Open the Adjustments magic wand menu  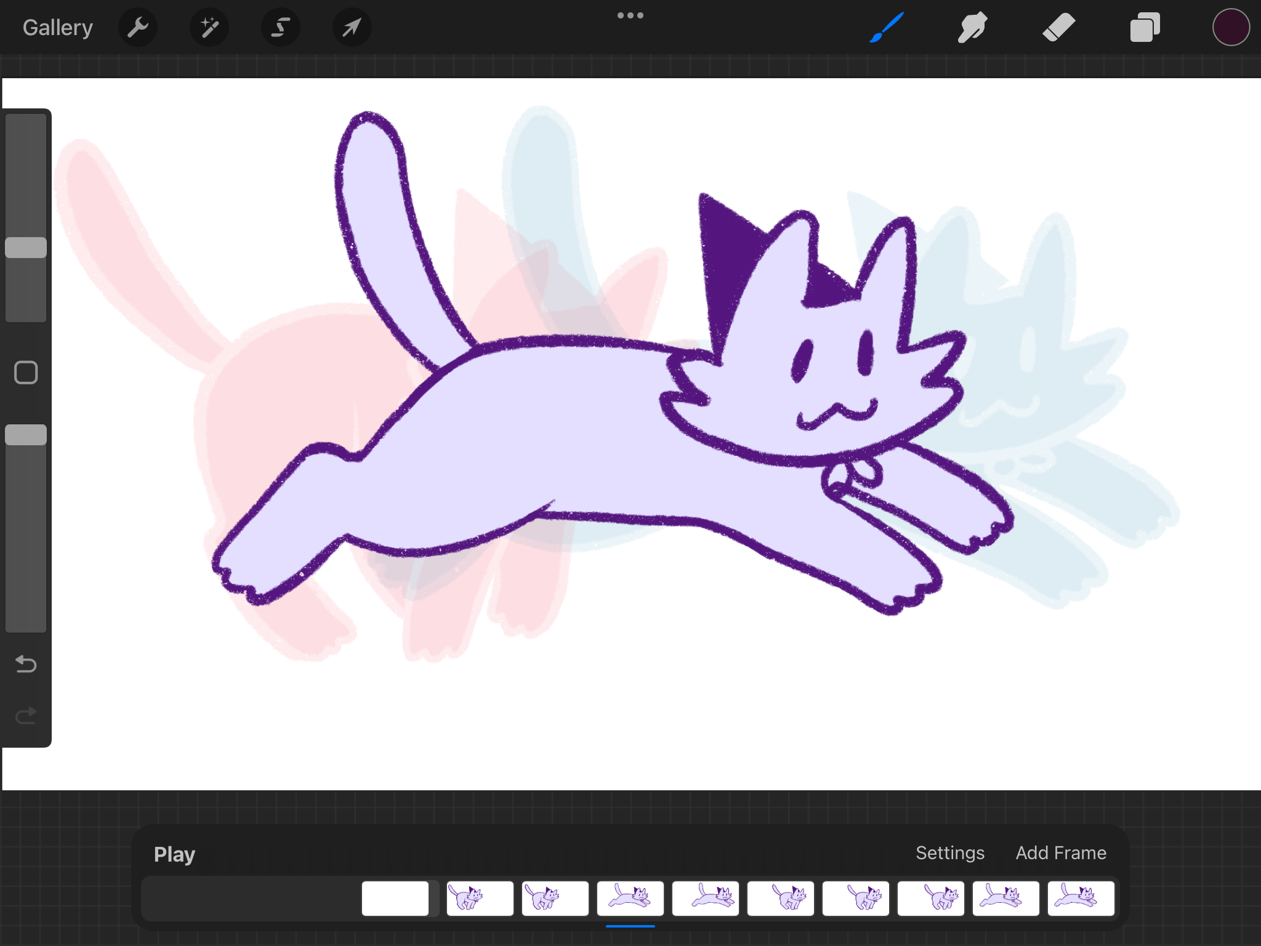tap(209, 28)
